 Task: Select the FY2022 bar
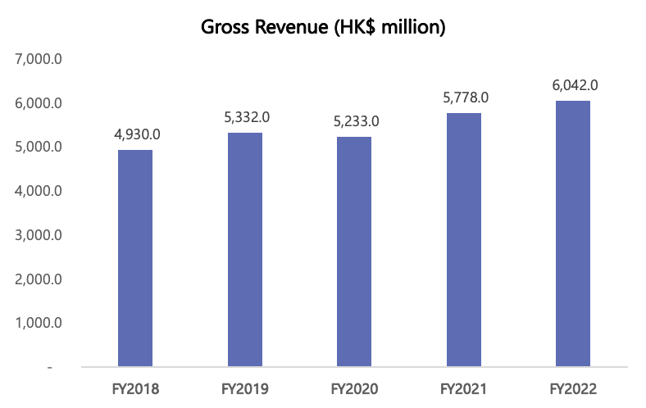573,233
